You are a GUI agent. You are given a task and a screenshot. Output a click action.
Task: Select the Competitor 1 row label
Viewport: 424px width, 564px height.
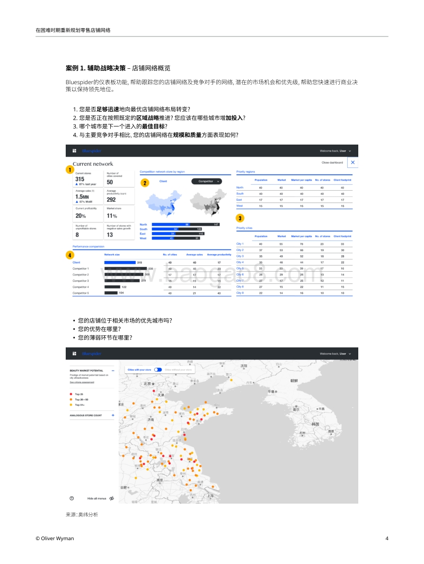click(x=81, y=268)
